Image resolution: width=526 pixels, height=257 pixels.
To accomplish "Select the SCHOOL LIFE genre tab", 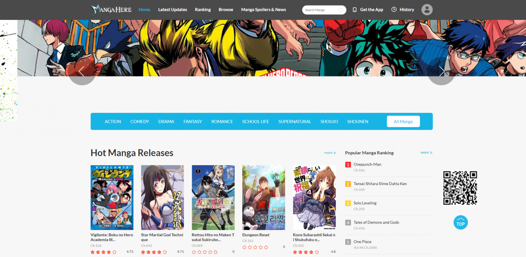I will (x=255, y=121).
